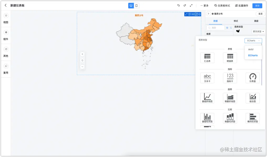Click the 保存 button
Image resolution: width=267 pixels, height=157 pixels.
[257, 6]
